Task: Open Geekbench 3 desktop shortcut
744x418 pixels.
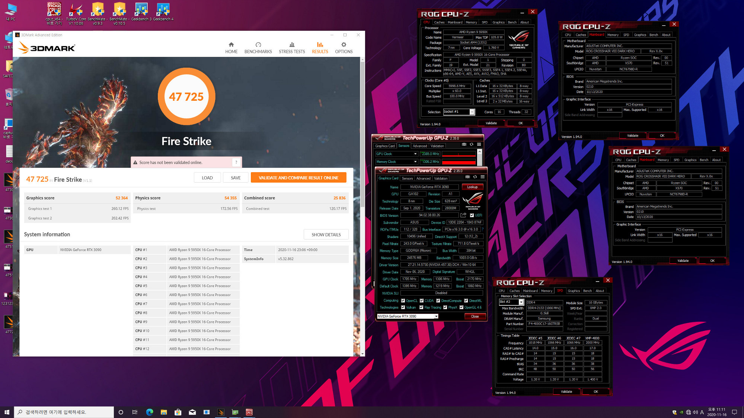Action: coord(141,12)
